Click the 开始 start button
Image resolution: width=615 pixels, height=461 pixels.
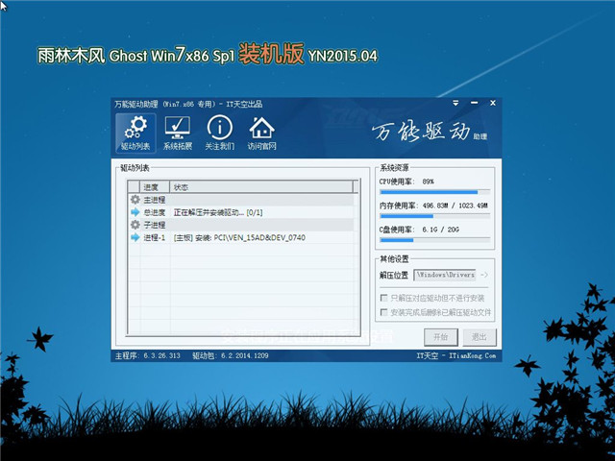(441, 337)
